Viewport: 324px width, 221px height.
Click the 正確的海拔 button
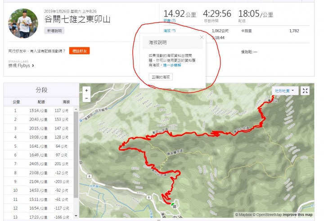click(x=161, y=77)
